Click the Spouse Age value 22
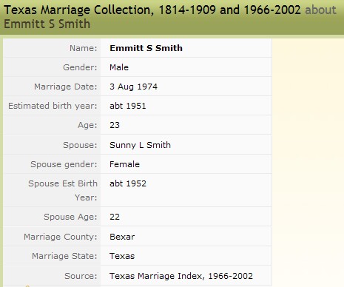344x287 pixels. pos(115,217)
